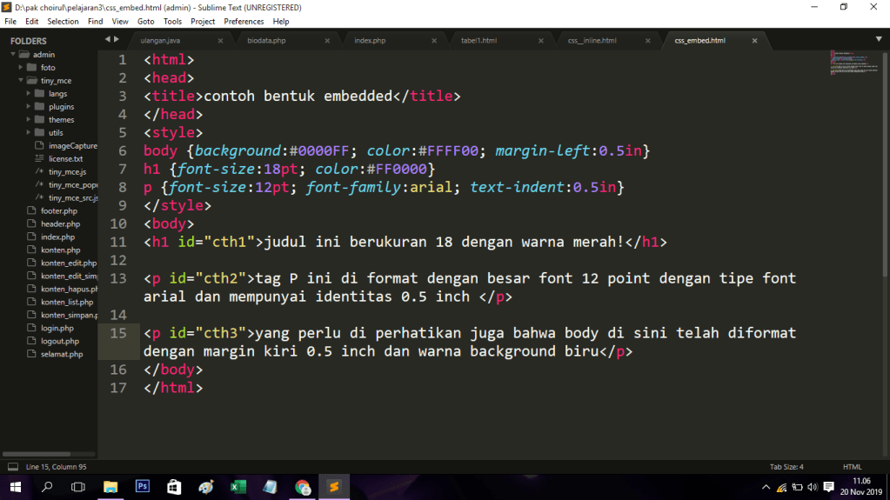Collapse the admin folder
Image resolution: width=890 pixels, height=500 pixels.
tap(13, 55)
